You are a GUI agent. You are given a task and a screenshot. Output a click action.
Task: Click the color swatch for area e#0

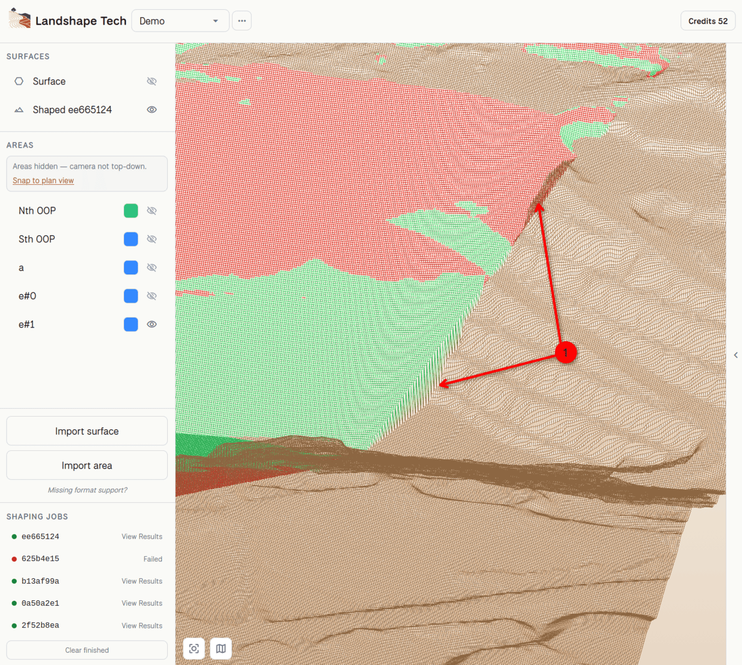[x=131, y=296]
